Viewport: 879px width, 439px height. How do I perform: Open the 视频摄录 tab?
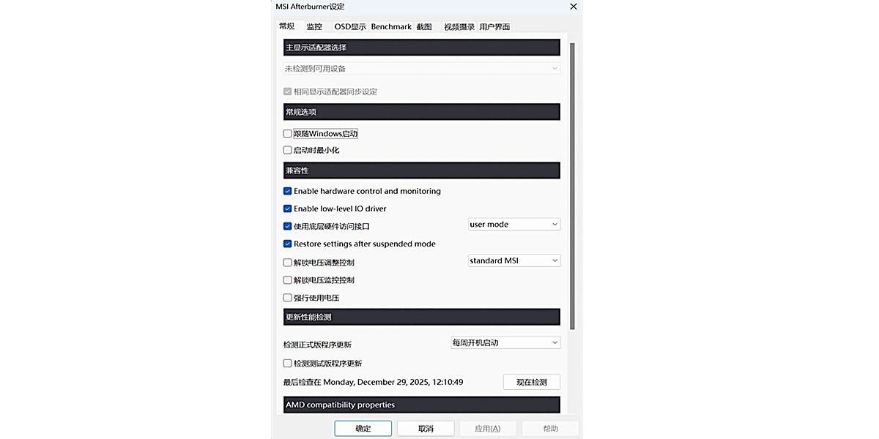coord(459,26)
